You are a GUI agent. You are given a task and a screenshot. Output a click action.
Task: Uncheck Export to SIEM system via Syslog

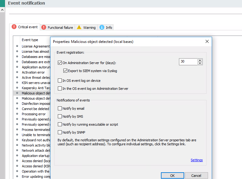[65, 71]
